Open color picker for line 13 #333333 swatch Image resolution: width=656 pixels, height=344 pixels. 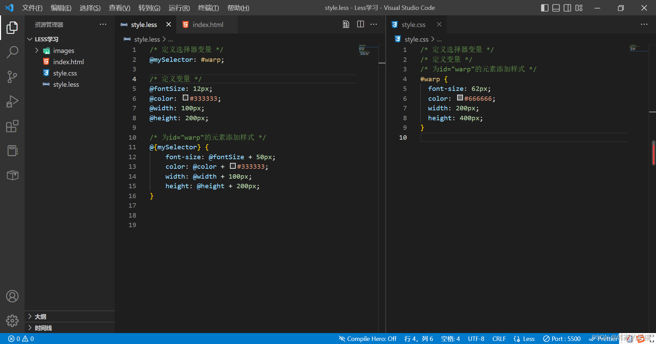(233, 166)
